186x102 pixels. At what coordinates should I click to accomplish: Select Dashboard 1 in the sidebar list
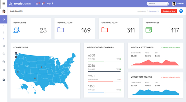click(x=4, y=26)
